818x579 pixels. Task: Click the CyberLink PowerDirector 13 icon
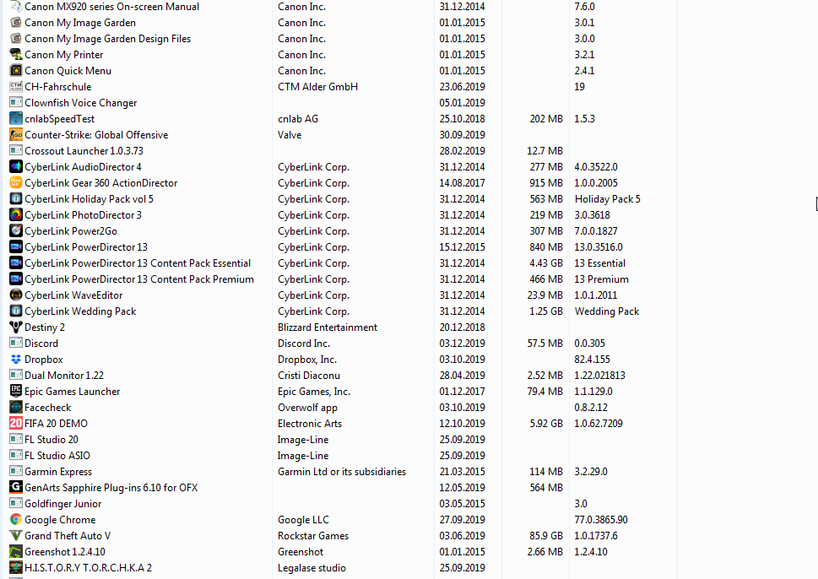pyautogui.click(x=16, y=246)
